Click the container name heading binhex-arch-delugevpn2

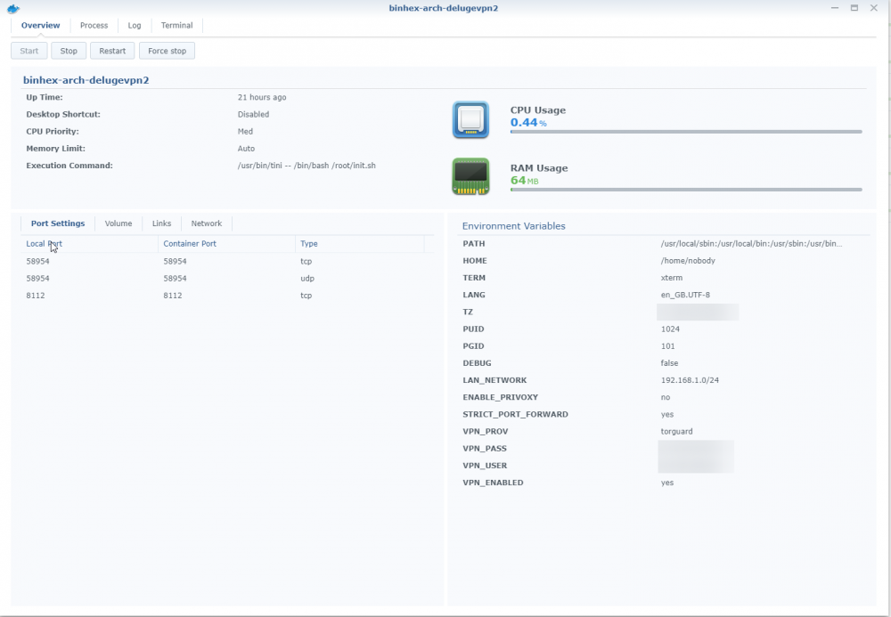click(x=86, y=80)
